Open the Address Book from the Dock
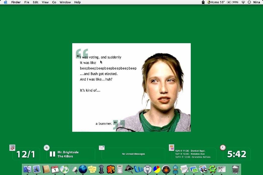263x175 pixels. click(x=46, y=169)
